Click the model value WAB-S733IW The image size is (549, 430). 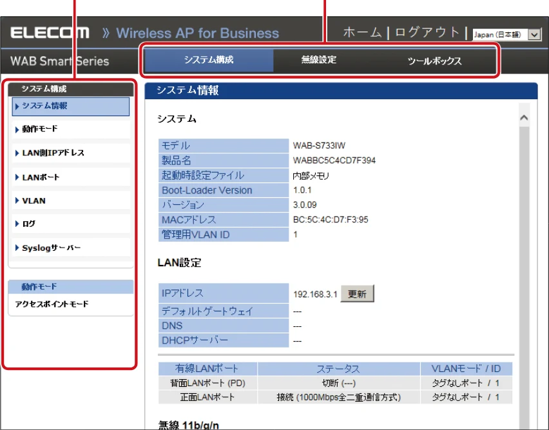319,145
